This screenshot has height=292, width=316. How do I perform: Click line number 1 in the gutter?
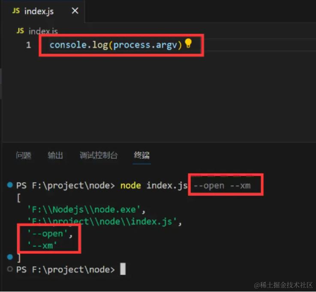[x=28, y=45]
